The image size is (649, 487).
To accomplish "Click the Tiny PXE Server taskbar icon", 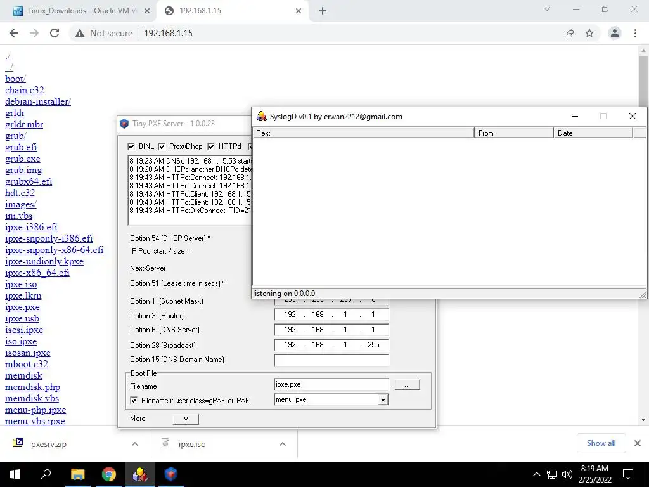I will pos(171,474).
